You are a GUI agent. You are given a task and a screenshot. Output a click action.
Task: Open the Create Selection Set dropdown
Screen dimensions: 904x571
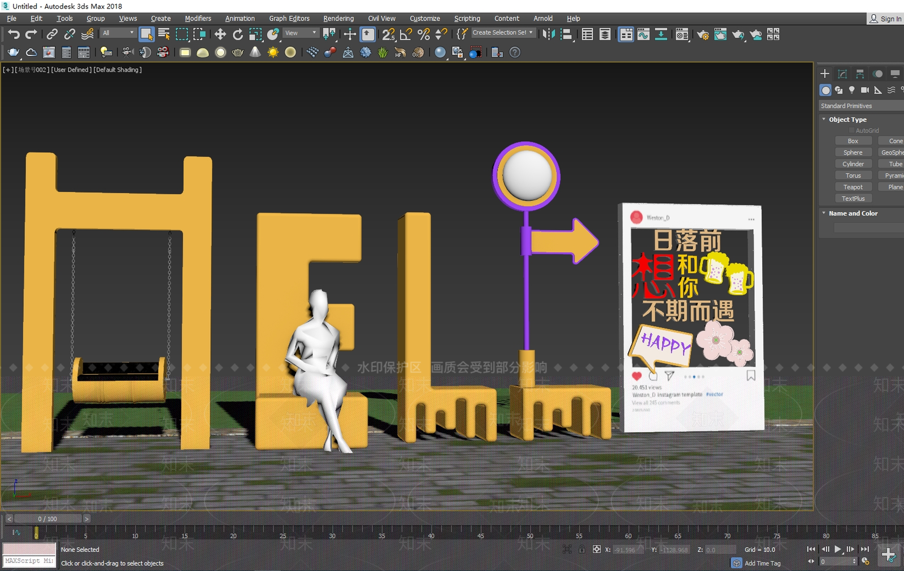click(502, 33)
